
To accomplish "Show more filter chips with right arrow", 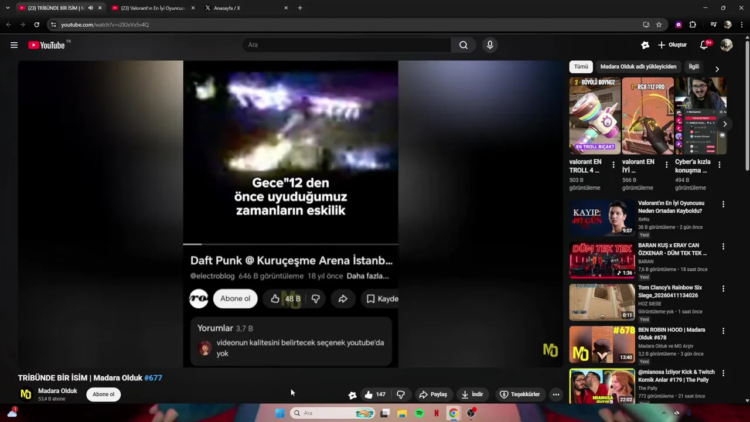I will click(x=717, y=69).
